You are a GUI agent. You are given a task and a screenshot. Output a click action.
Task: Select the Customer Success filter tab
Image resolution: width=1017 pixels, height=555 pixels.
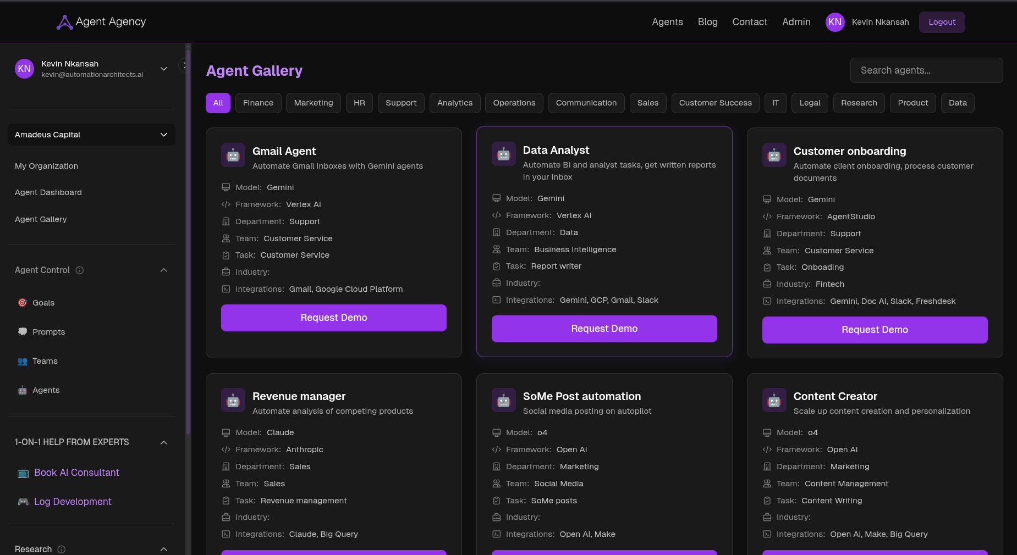coord(715,103)
